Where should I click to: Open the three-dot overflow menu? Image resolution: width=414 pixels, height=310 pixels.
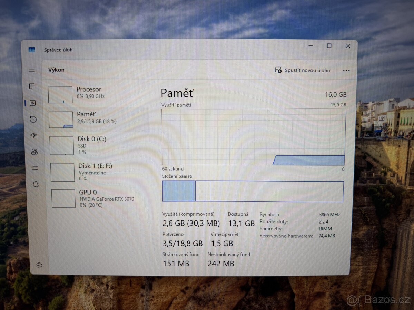(x=346, y=70)
